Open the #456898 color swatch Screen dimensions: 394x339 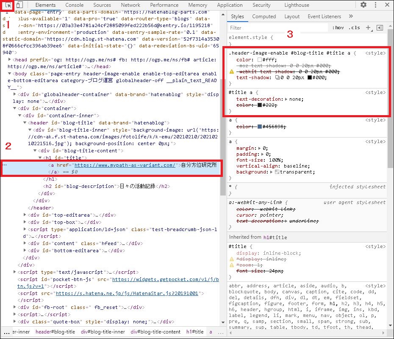(260, 127)
